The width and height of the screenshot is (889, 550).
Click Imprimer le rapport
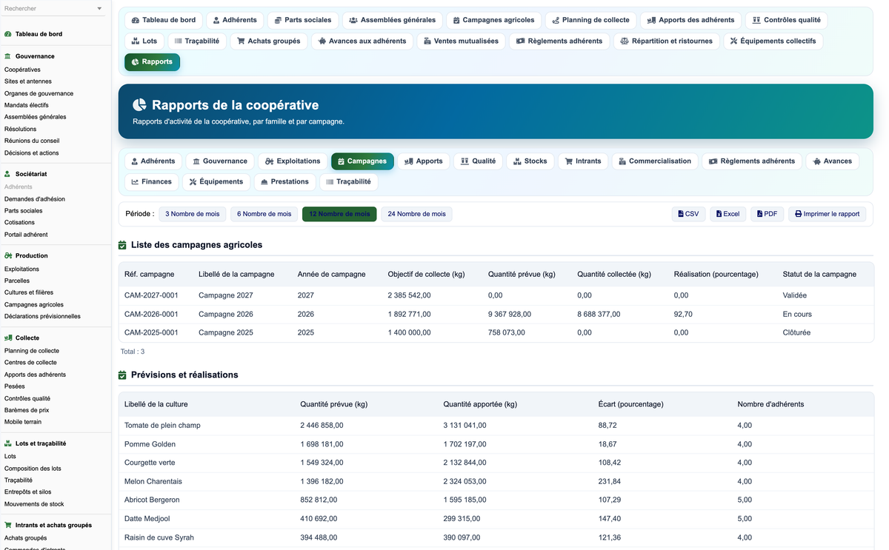tap(827, 214)
